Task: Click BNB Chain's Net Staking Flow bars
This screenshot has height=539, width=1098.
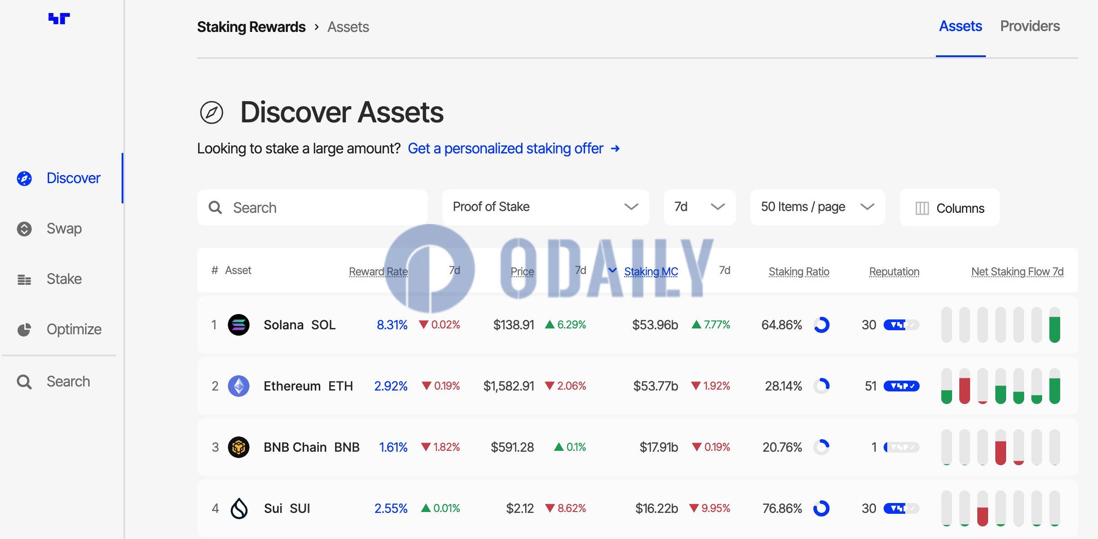Action: (x=1001, y=447)
